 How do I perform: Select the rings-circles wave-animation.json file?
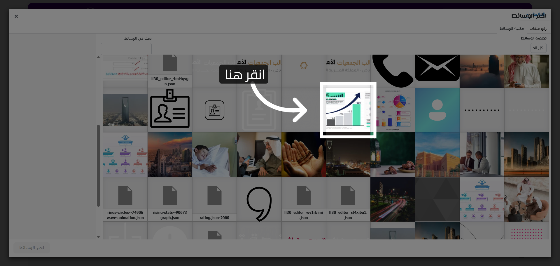pyautogui.click(x=125, y=199)
